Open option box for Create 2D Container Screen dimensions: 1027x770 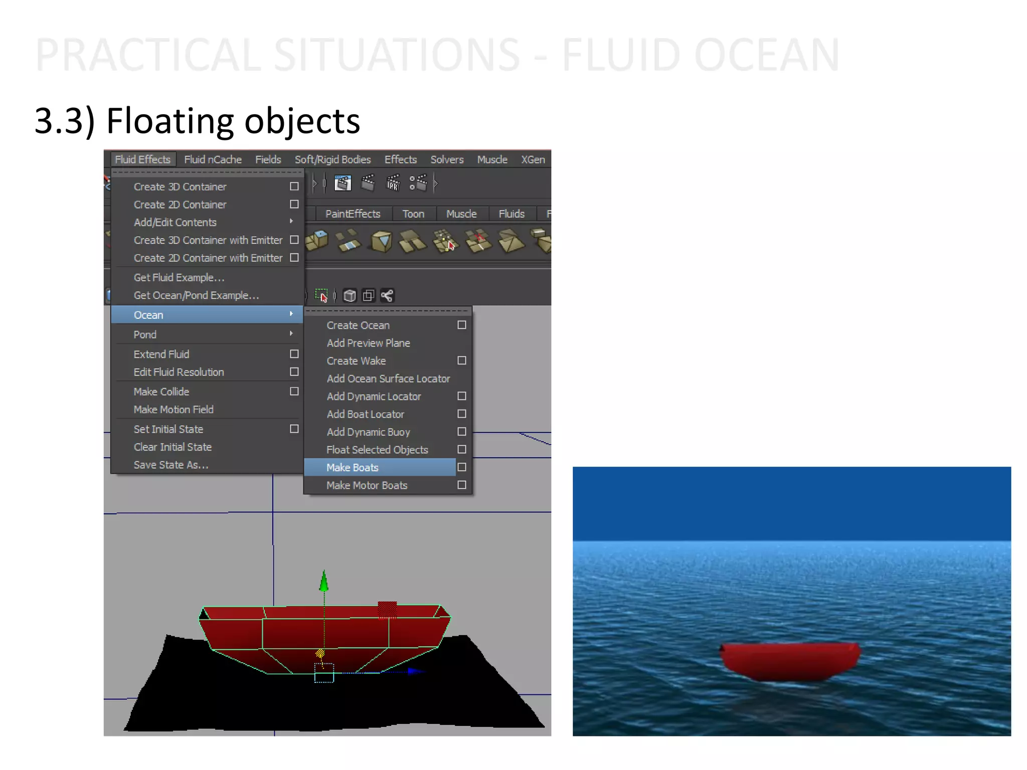pyautogui.click(x=294, y=205)
